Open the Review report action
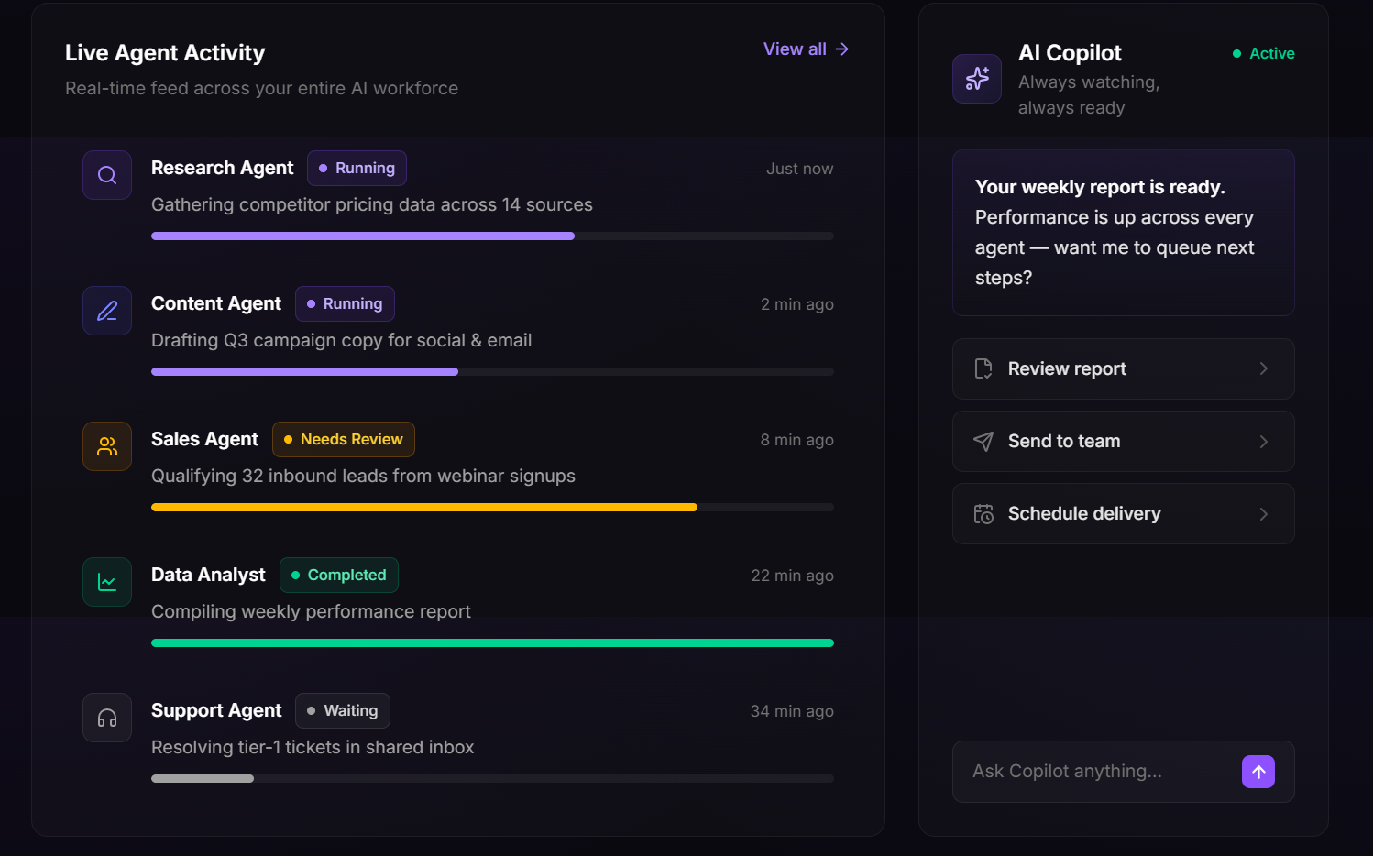Viewport: 1373px width, 856px height. point(1124,368)
